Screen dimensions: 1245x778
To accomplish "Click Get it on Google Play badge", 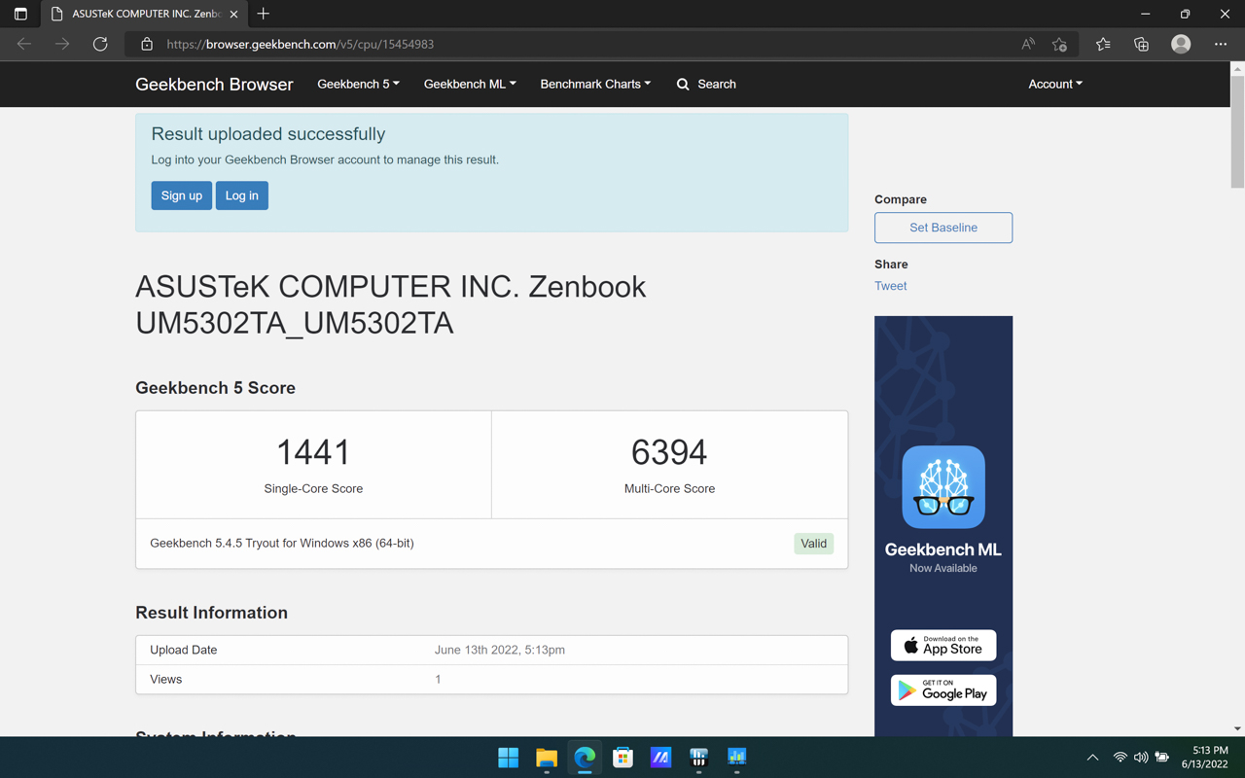I will [x=943, y=690].
